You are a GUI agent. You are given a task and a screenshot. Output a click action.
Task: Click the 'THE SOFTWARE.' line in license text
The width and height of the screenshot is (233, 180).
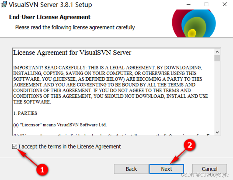click(x=32, y=102)
